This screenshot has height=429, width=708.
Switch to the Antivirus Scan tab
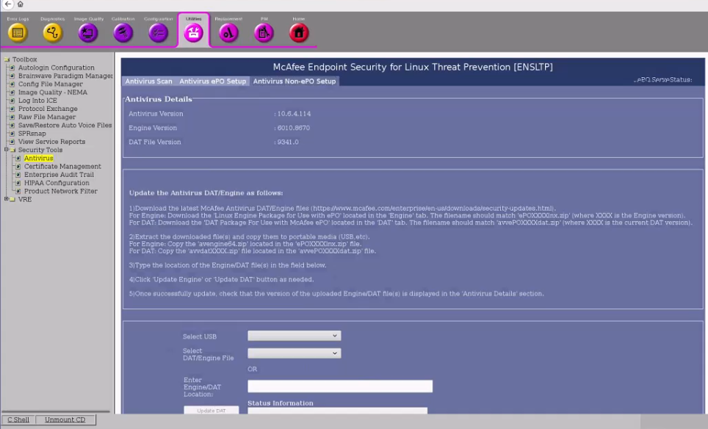(148, 82)
